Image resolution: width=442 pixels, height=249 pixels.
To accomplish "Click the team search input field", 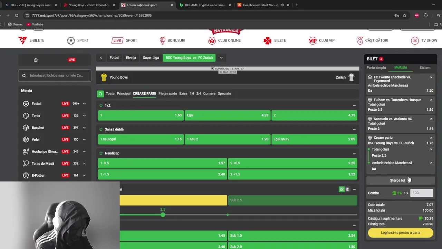I will coord(55,76).
